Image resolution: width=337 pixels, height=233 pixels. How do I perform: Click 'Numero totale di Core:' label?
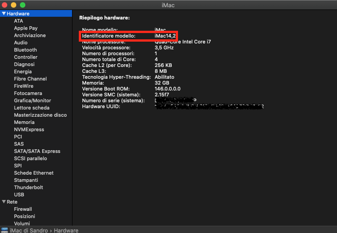pyautogui.click(x=109, y=59)
